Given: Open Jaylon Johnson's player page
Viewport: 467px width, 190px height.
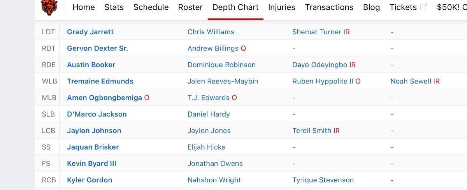Looking at the screenshot, I should [x=94, y=131].
